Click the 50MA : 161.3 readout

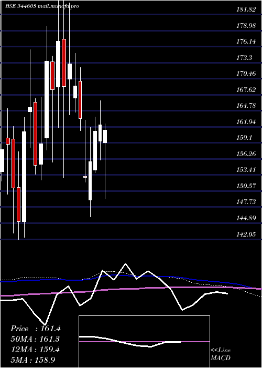(36, 339)
